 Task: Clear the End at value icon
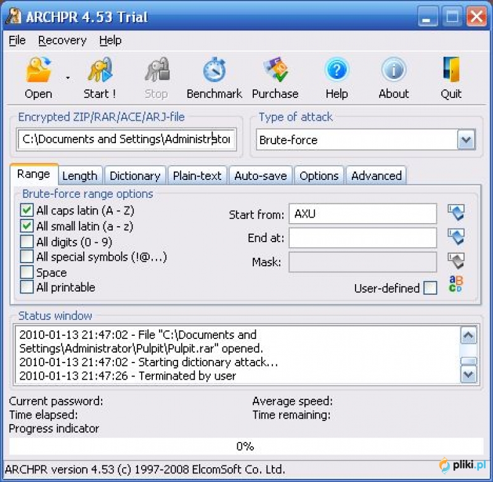pyautogui.click(x=456, y=237)
